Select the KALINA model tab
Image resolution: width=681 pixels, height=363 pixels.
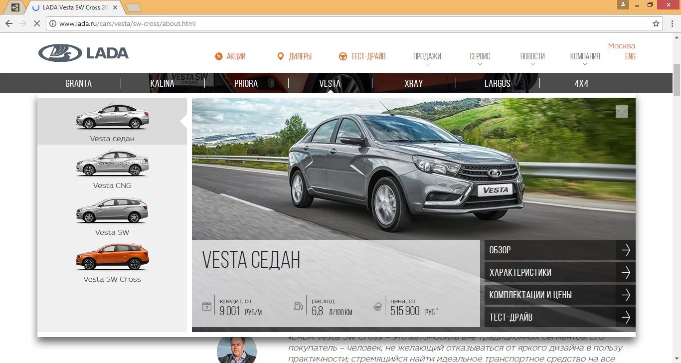click(x=163, y=83)
